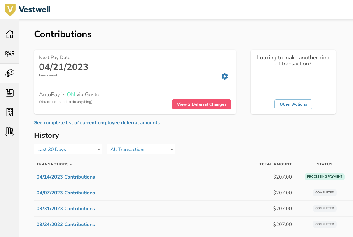Click the Other Actions button
The width and height of the screenshot is (353, 237).
tap(293, 104)
